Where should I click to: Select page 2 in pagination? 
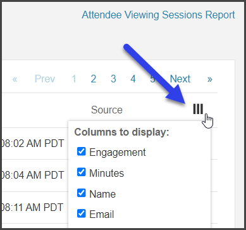pos(94,79)
